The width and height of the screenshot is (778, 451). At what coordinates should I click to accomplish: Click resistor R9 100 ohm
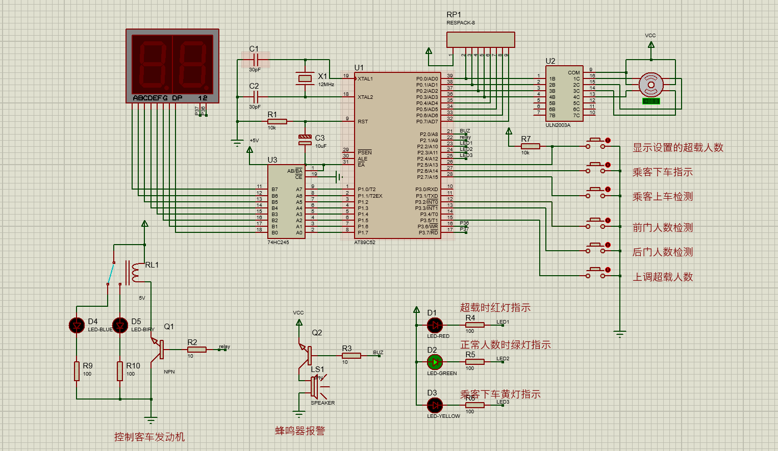tap(77, 371)
